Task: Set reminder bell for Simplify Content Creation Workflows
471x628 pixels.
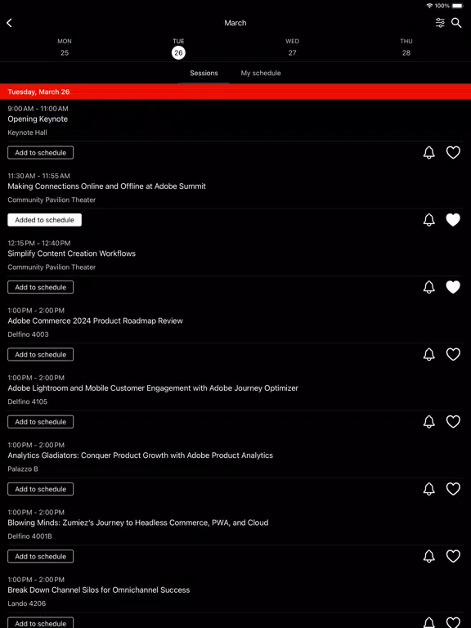Action: pos(429,287)
